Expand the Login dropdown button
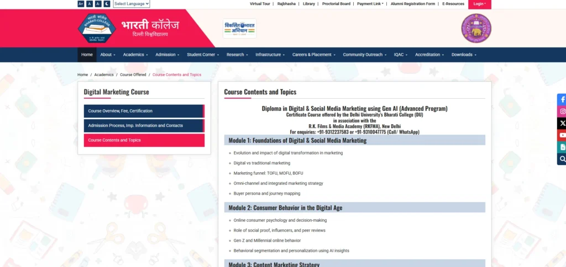This screenshot has height=267, width=566. pyautogui.click(x=479, y=4)
